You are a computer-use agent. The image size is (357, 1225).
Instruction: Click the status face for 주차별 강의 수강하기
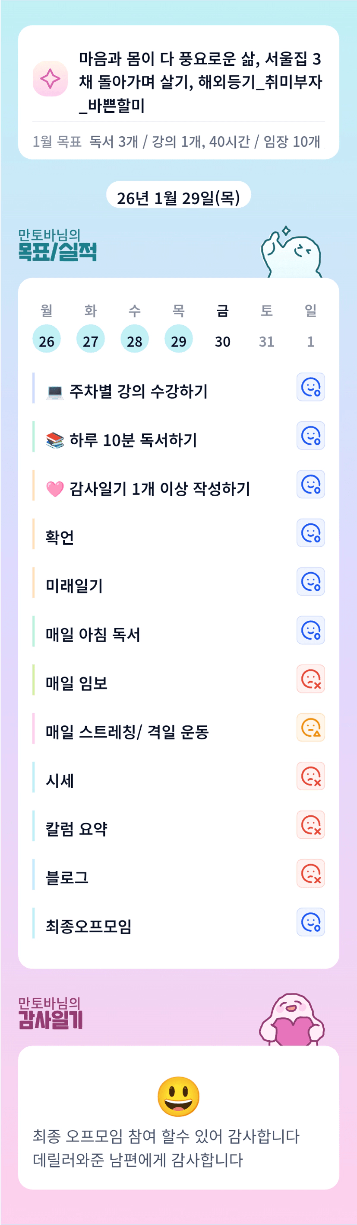pos(310,387)
